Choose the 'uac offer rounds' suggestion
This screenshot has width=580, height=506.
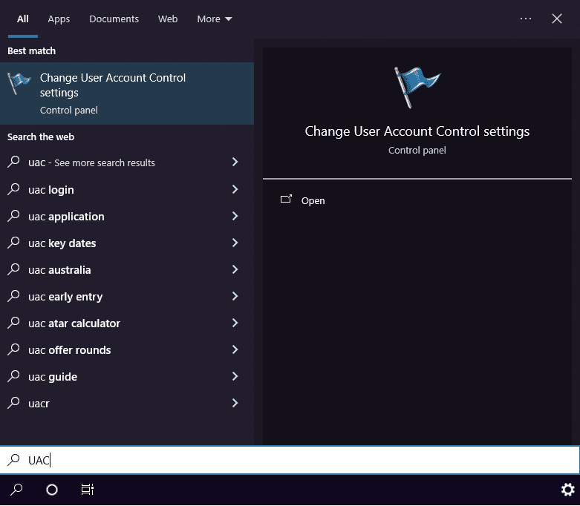127,349
